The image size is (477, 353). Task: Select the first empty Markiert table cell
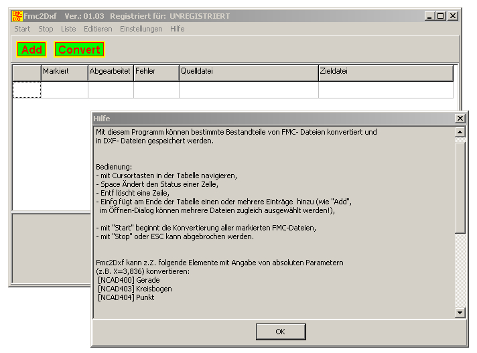coord(64,90)
